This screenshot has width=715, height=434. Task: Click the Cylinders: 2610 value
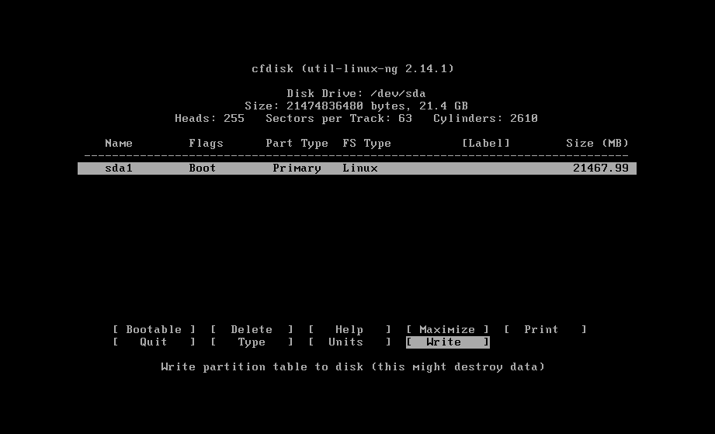[x=486, y=119]
